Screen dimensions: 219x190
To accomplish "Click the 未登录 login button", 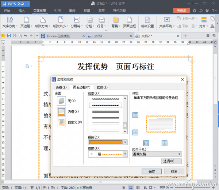I will (181, 10).
